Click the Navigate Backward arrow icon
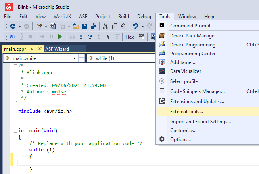This screenshot has width=259, height=174. [x=13, y=26]
